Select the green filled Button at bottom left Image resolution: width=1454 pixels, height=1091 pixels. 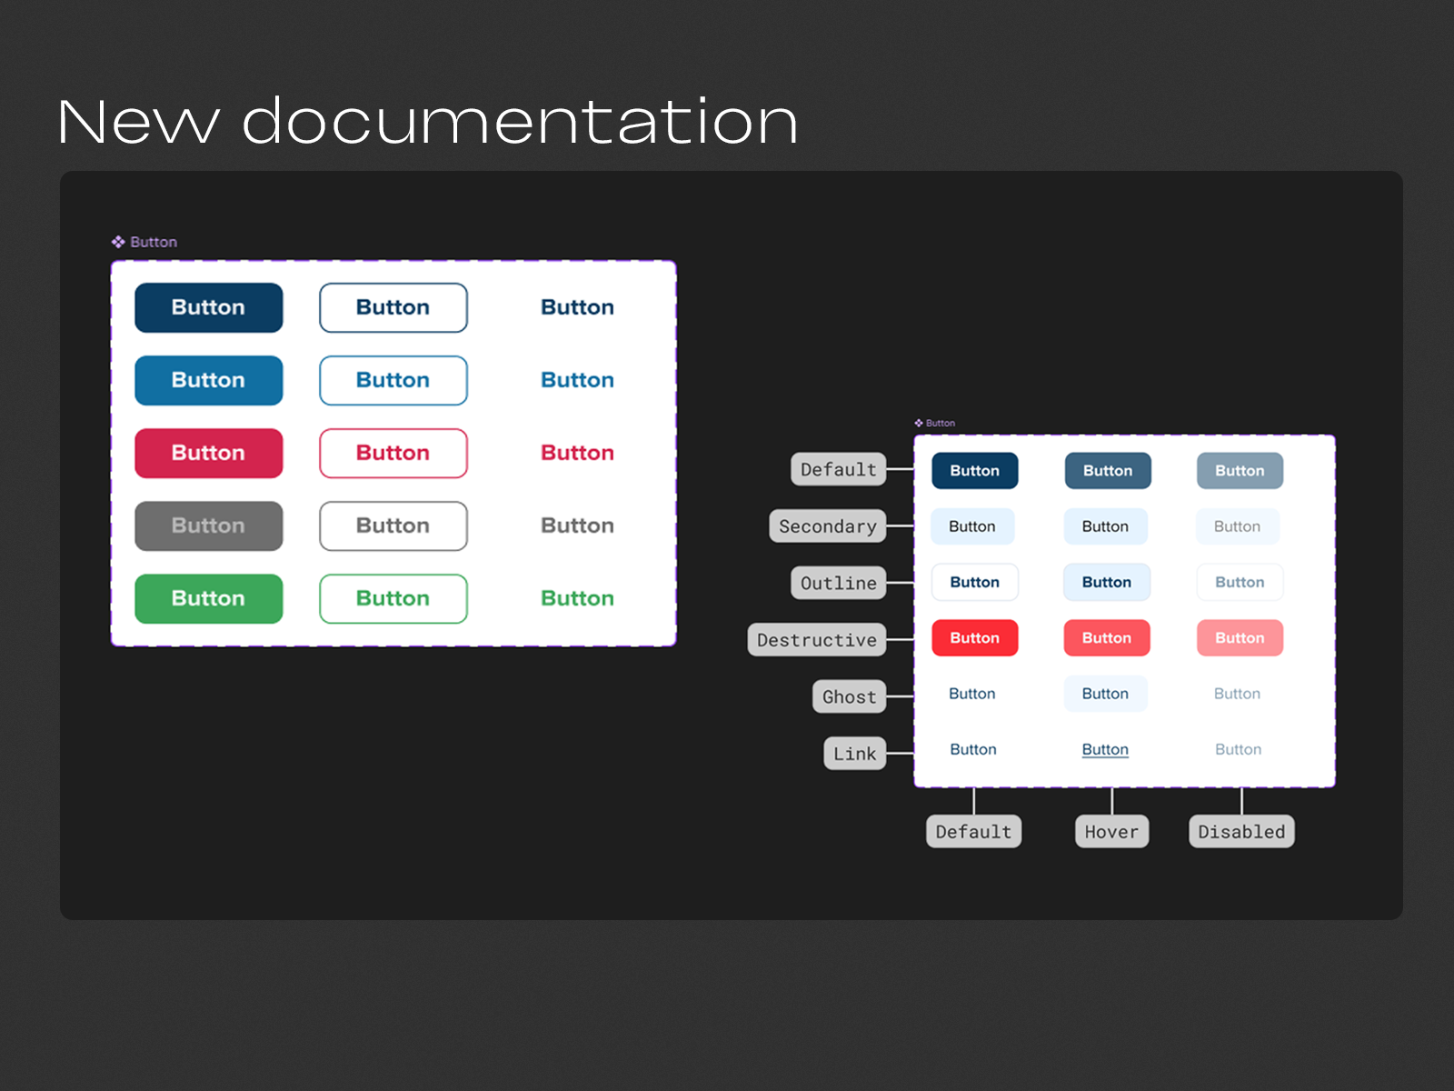(x=208, y=598)
